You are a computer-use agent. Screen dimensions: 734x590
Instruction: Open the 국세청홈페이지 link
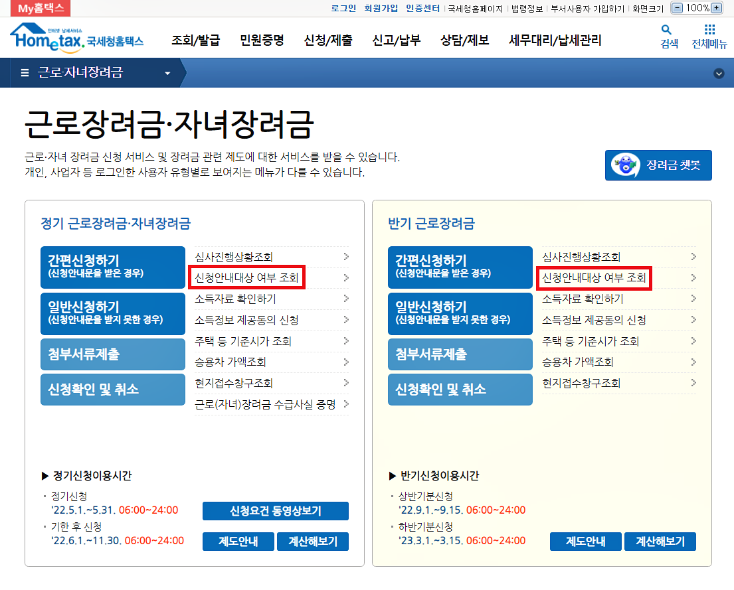click(475, 9)
